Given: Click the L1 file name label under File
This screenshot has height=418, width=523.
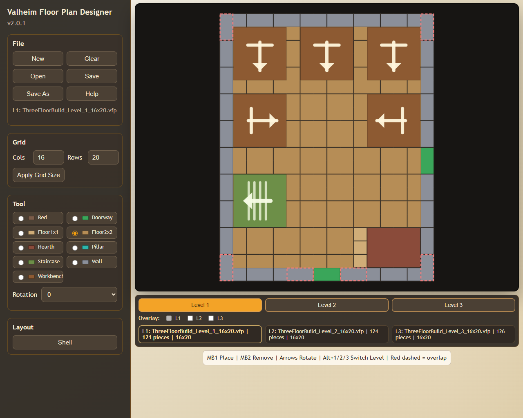Looking at the screenshot, I should (65, 110).
